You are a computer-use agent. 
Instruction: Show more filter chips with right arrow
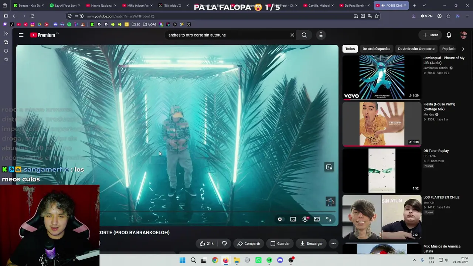tap(463, 49)
